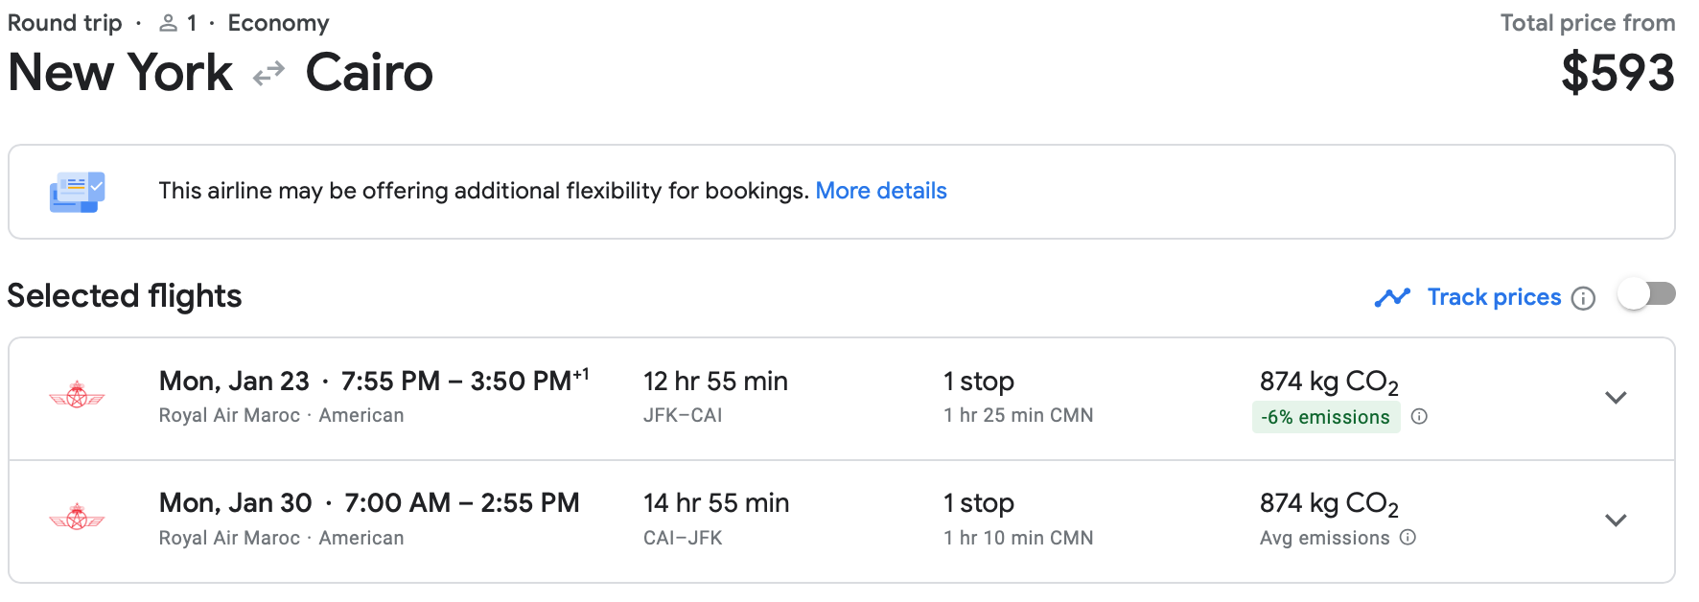Click the Track prices info icon

click(x=1584, y=298)
